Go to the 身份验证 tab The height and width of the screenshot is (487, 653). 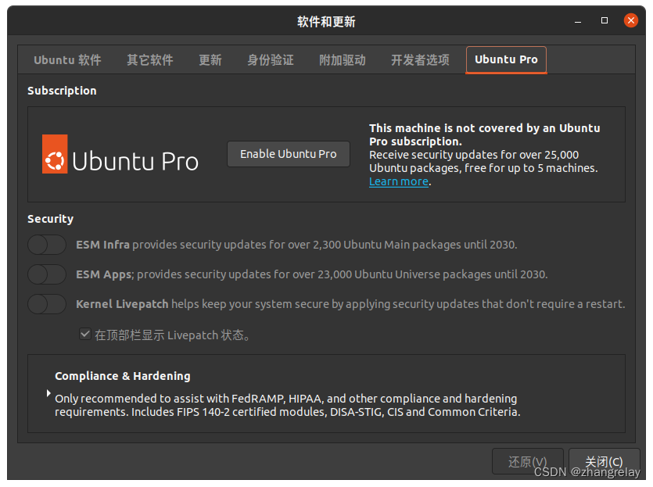click(x=271, y=60)
